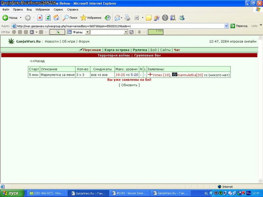Viewport: 263px width, 197px height.
Task: Click the green 5 KB/s speed indicator
Action: tap(156, 32)
